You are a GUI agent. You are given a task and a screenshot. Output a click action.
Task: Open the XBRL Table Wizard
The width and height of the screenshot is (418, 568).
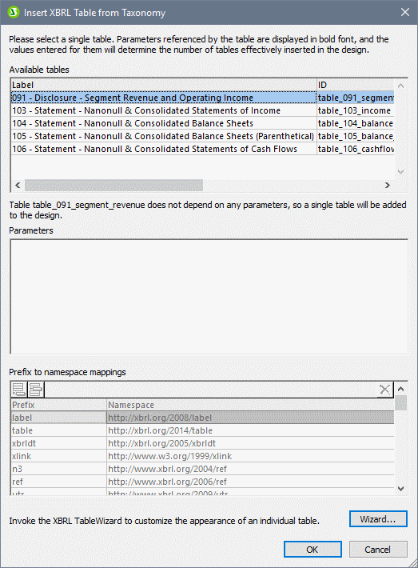[378, 519]
